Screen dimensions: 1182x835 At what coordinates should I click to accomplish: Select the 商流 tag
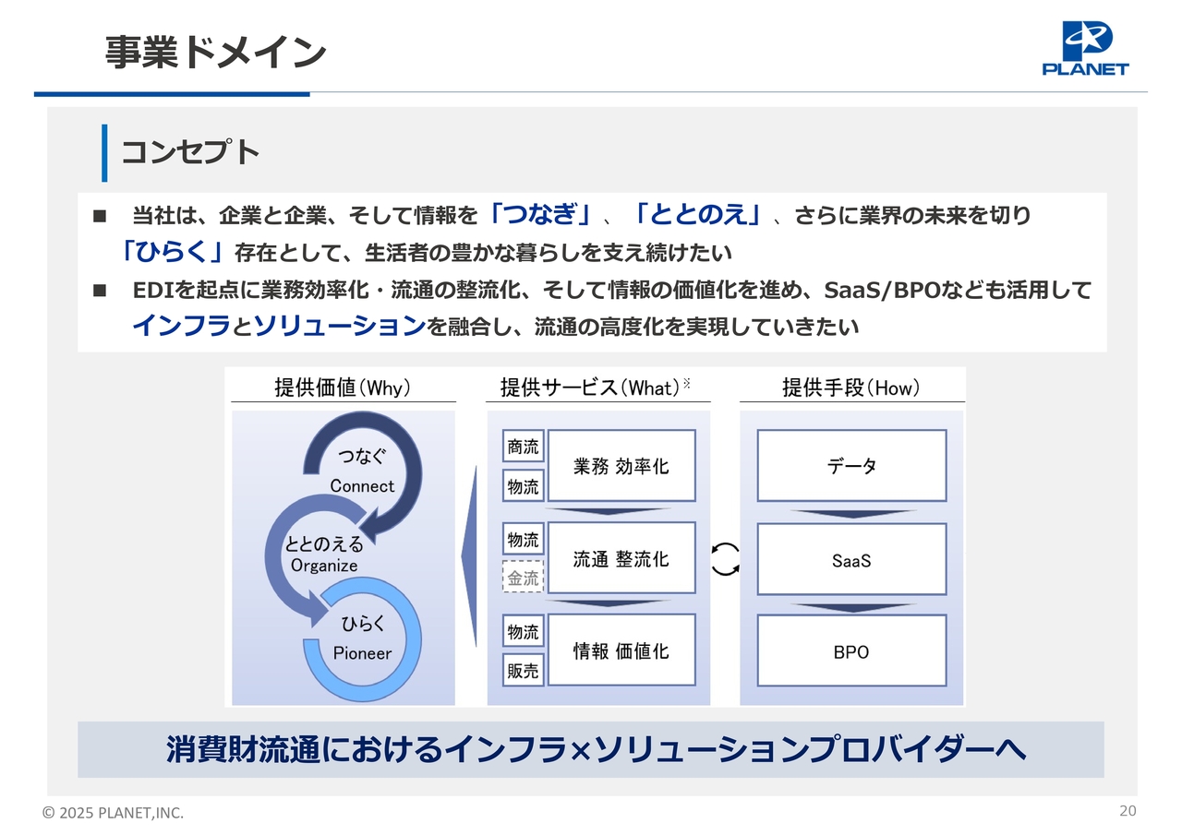coord(523,447)
